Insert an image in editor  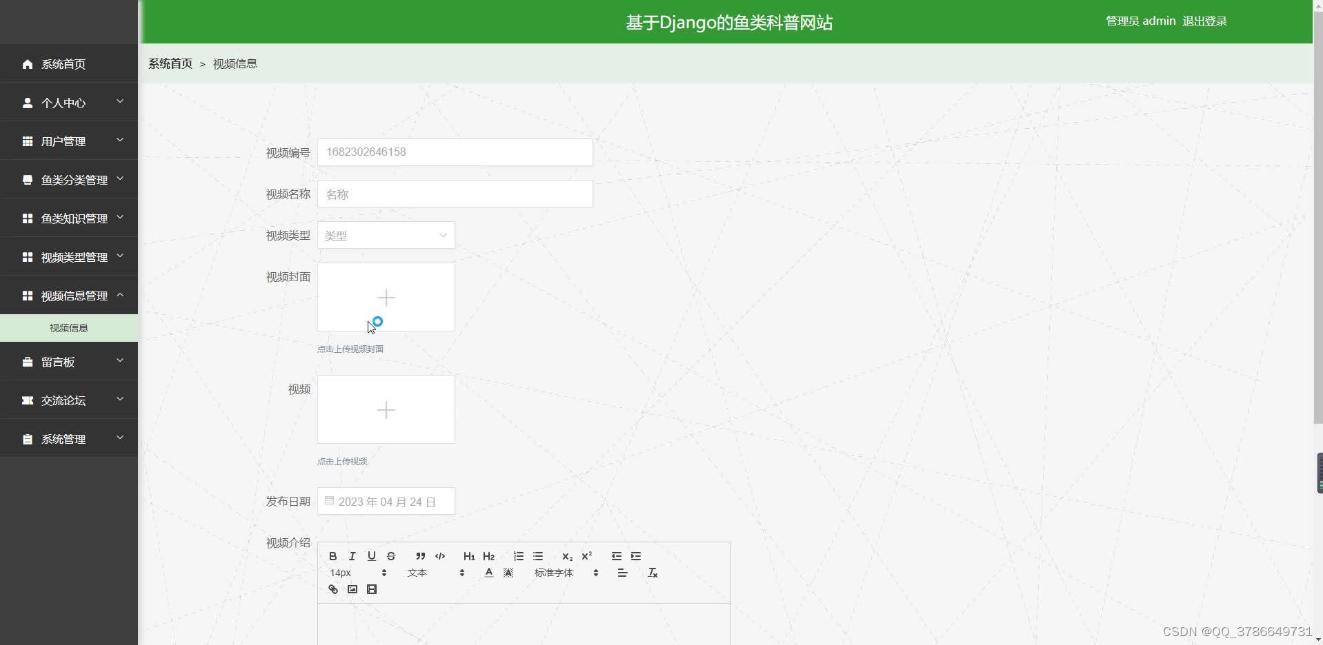pos(352,589)
